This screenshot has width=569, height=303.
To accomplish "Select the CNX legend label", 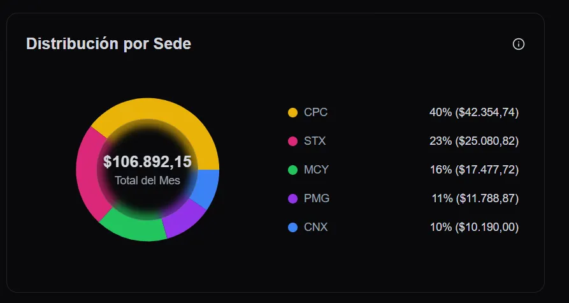I will pyautogui.click(x=315, y=227).
